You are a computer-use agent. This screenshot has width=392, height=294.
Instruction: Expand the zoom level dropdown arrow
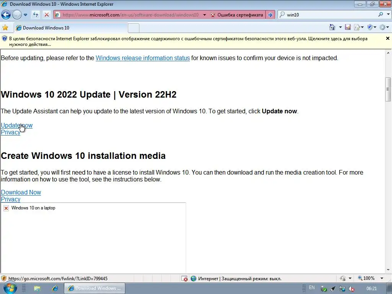(382, 278)
